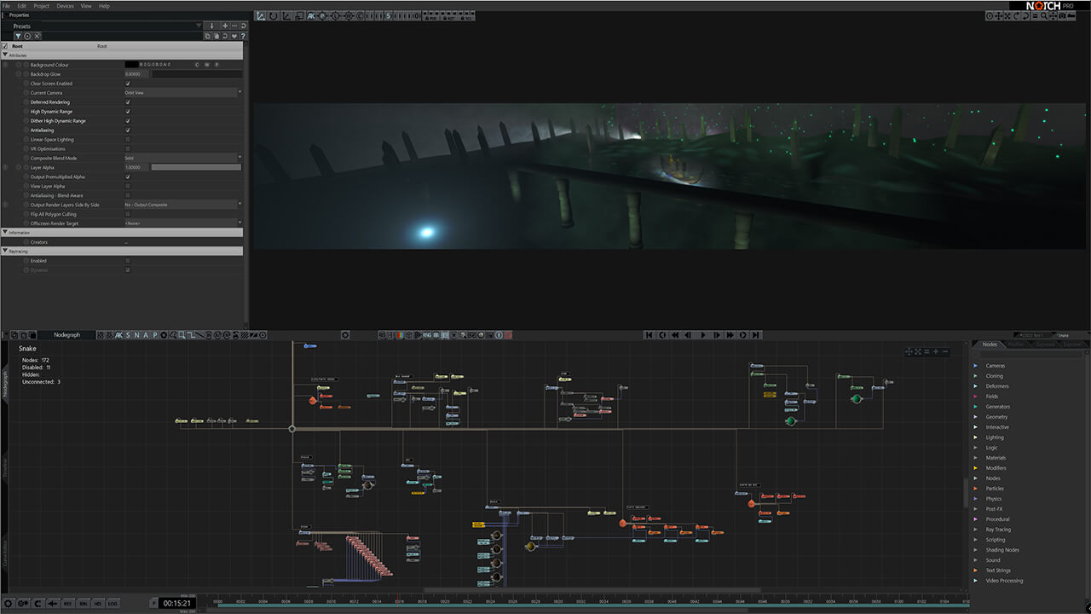The width and height of the screenshot is (1091, 614).
Task: Click the Play button in transport
Action: click(703, 335)
